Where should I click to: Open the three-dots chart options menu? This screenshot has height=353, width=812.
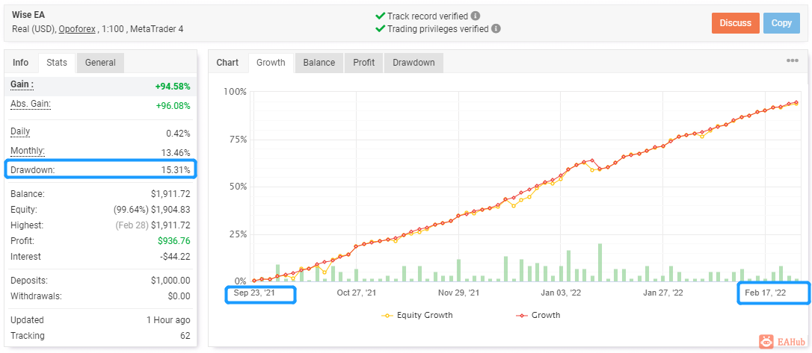point(793,60)
